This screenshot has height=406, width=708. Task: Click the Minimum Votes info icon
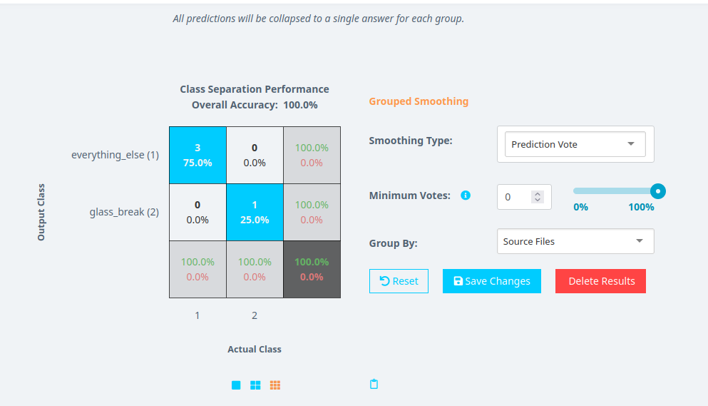pyautogui.click(x=466, y=195)
